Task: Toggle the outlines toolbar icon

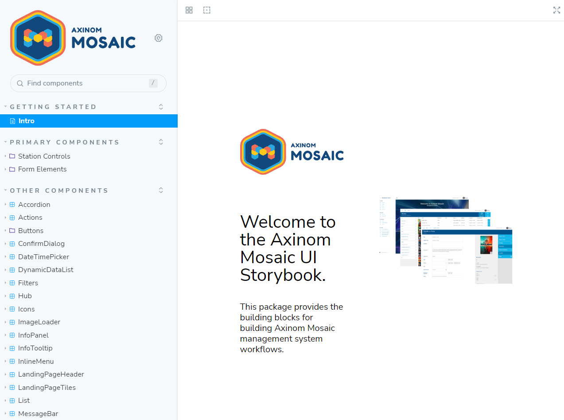Action: click(206, 10)
